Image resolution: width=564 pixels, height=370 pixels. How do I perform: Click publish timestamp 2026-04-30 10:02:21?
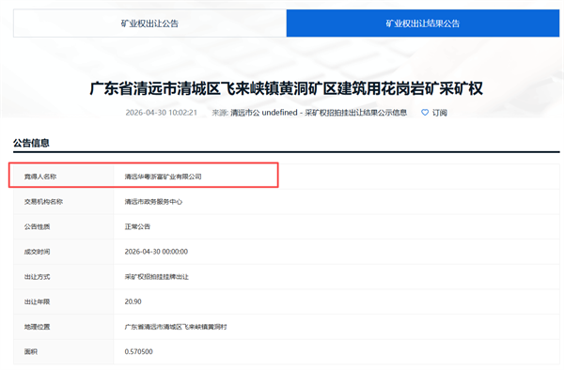click(161, 113)
